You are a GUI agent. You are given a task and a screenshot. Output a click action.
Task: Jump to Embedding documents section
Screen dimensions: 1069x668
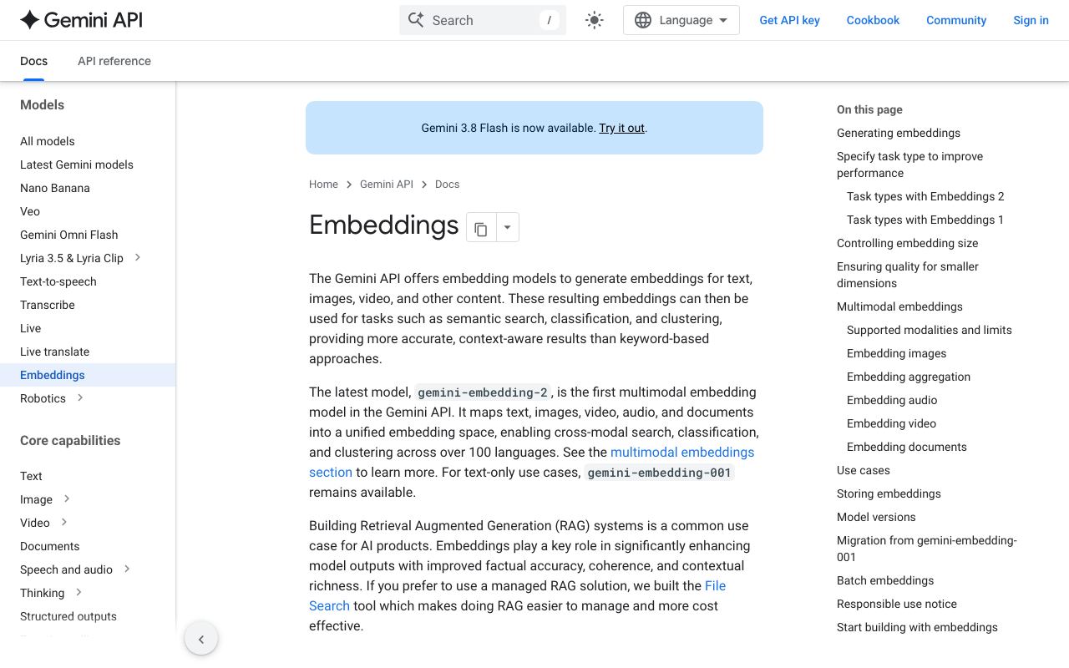click(907, 447)
